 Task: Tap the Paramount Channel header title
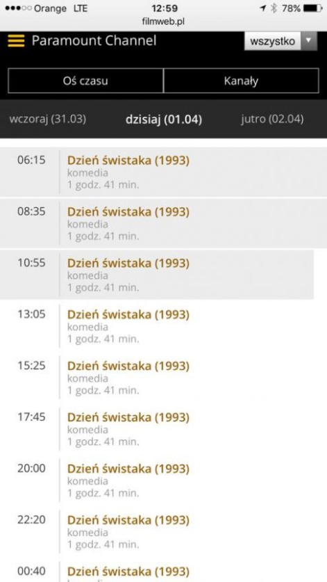point(94,40)
